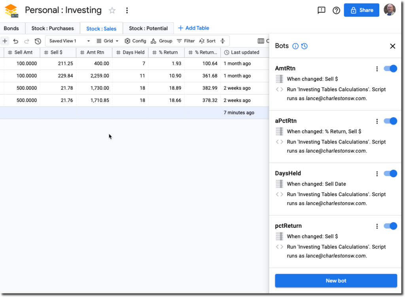Switch to the Stock : Purchases tab
The image size is (405, 297).
53,28
